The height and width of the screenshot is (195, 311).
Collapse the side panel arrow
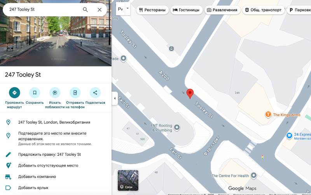pyautogui.click(x=114, y=98)
